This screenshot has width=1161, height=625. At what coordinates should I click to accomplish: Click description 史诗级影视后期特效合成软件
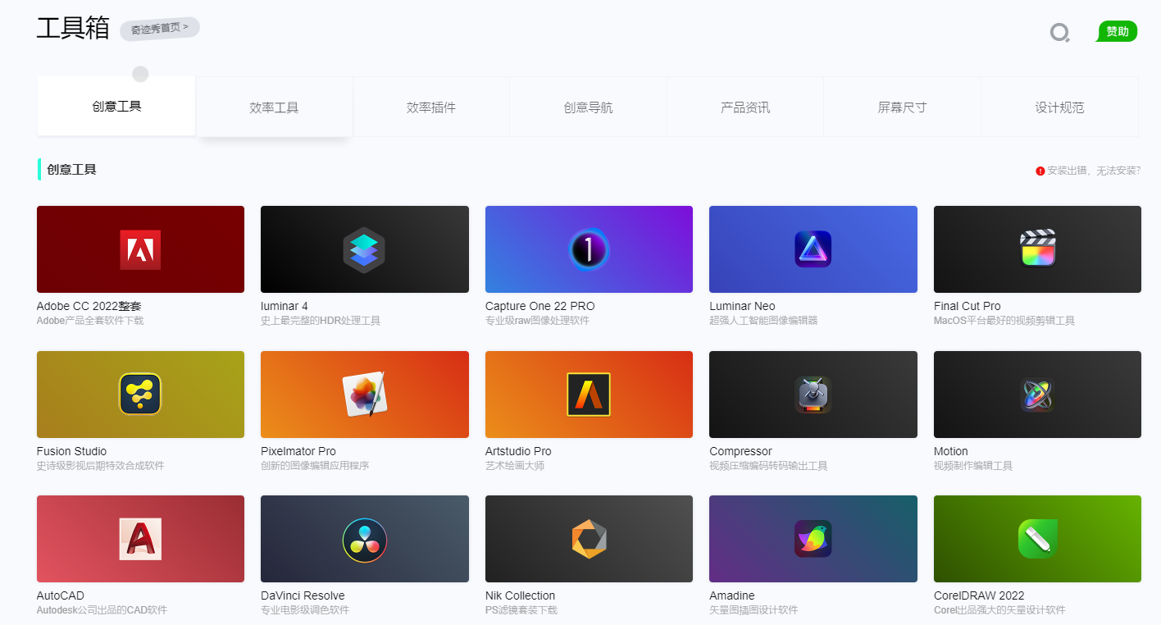[101, 466]
